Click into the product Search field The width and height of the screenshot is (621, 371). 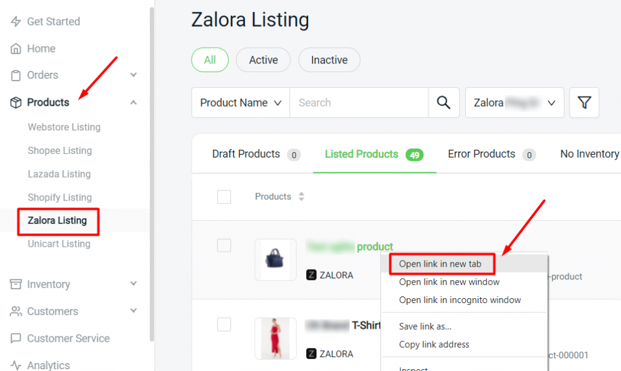point(359,102)
